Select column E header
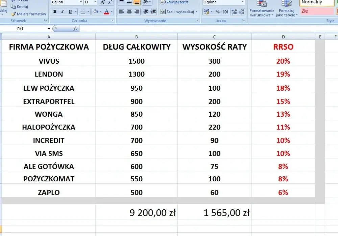Screen dimensions: 338x236 pos(320,37)
